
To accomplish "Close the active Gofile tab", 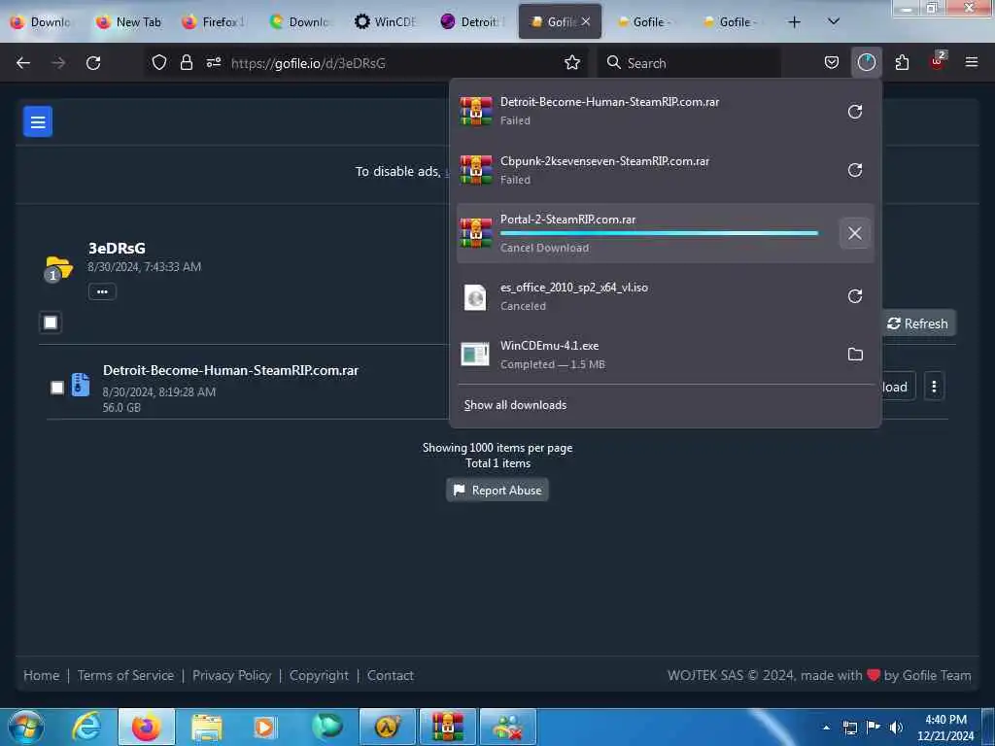I will click(x=586, y=21).
